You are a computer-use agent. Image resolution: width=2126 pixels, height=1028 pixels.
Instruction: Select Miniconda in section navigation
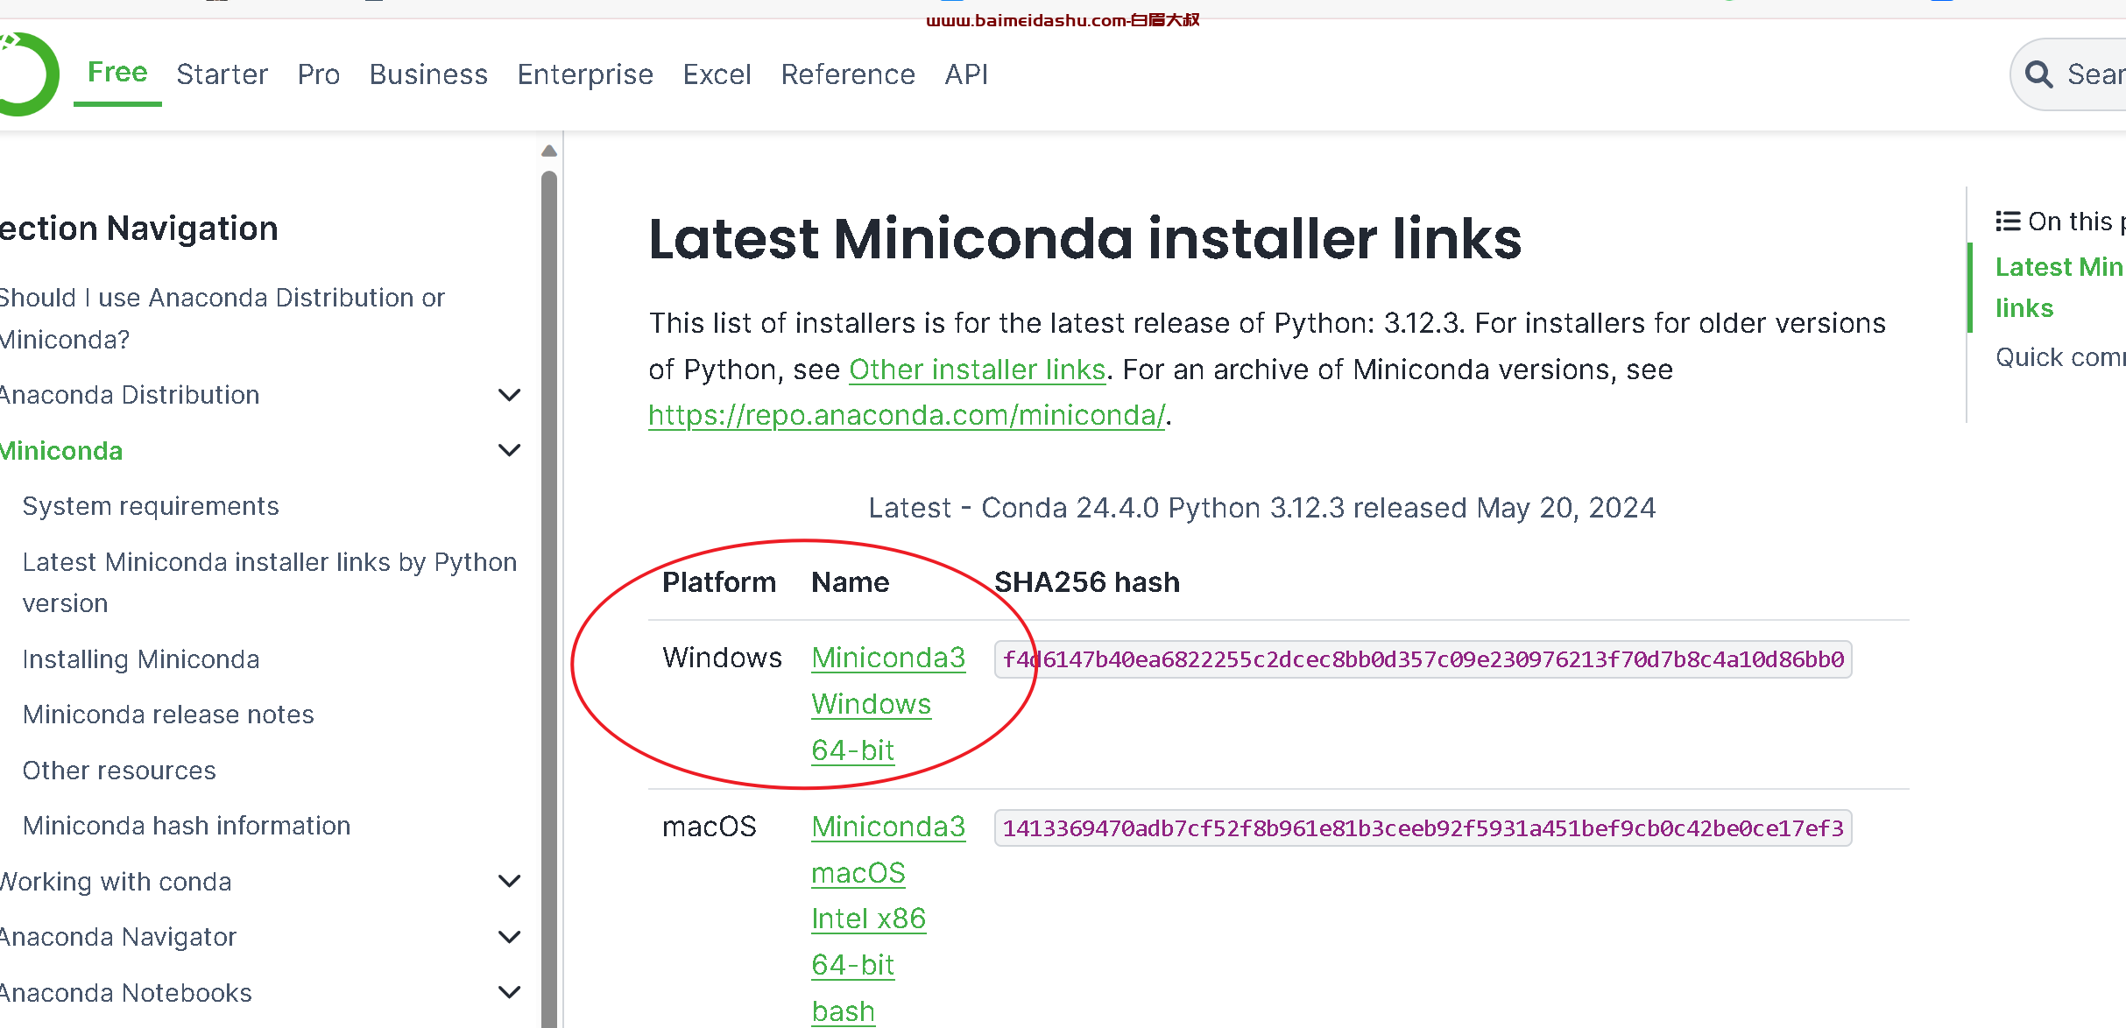tap(61, 451)
